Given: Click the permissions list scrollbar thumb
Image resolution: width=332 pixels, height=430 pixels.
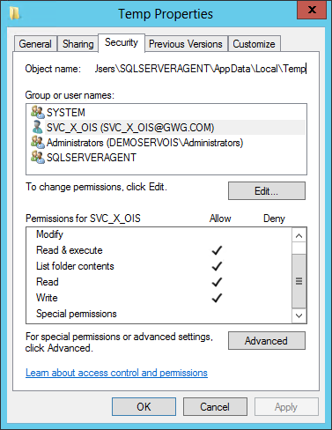Looking at the screenshot, I should pyautogui.click(x=299, y=281).
